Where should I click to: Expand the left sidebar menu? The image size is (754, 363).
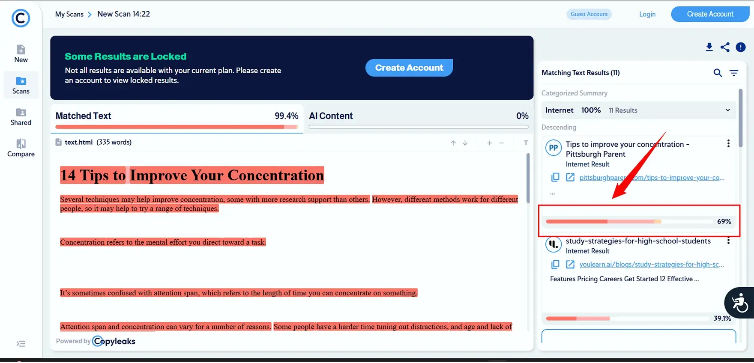pos(21,344)
